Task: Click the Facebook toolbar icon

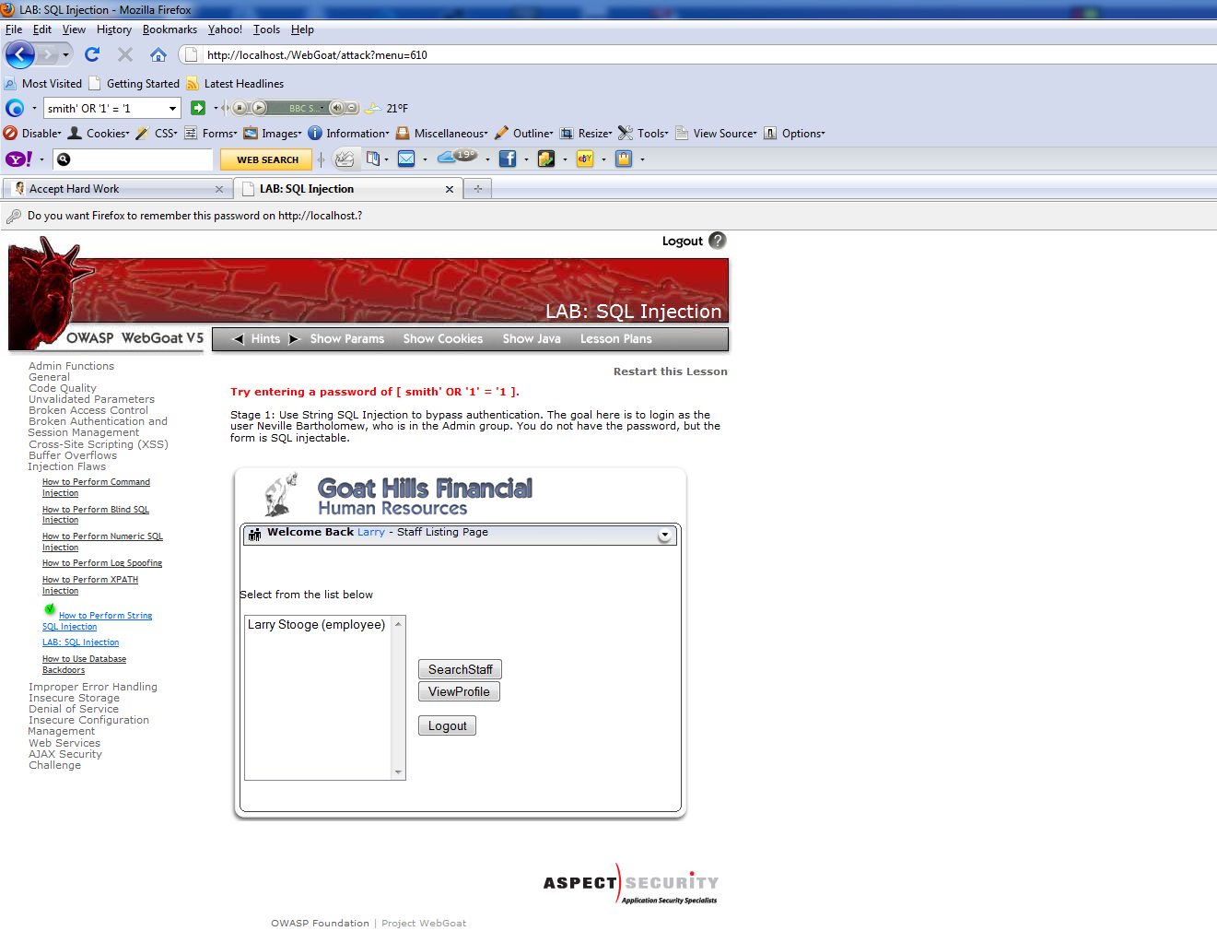Action: [508, 159]
